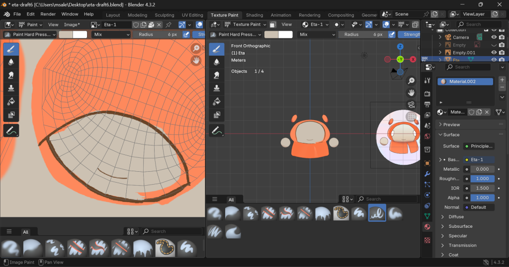This screenshot has width=509, height=267.
Task: Show the Empty object using its eye toggle
Action: click(x=494, y=45)
